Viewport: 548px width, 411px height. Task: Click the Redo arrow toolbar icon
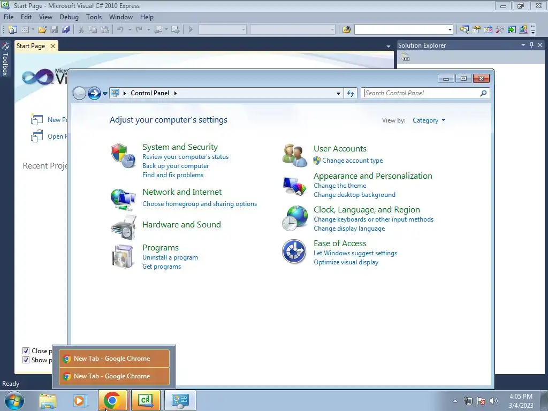(139, 30)
